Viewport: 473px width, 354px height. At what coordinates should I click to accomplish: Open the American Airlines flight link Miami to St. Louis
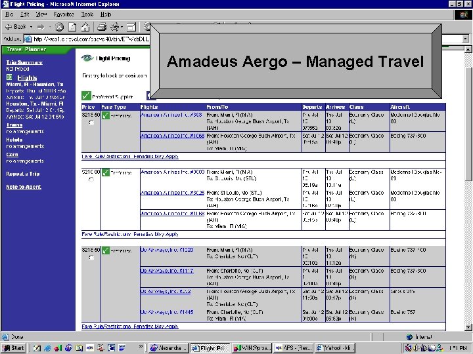point(173,172)
